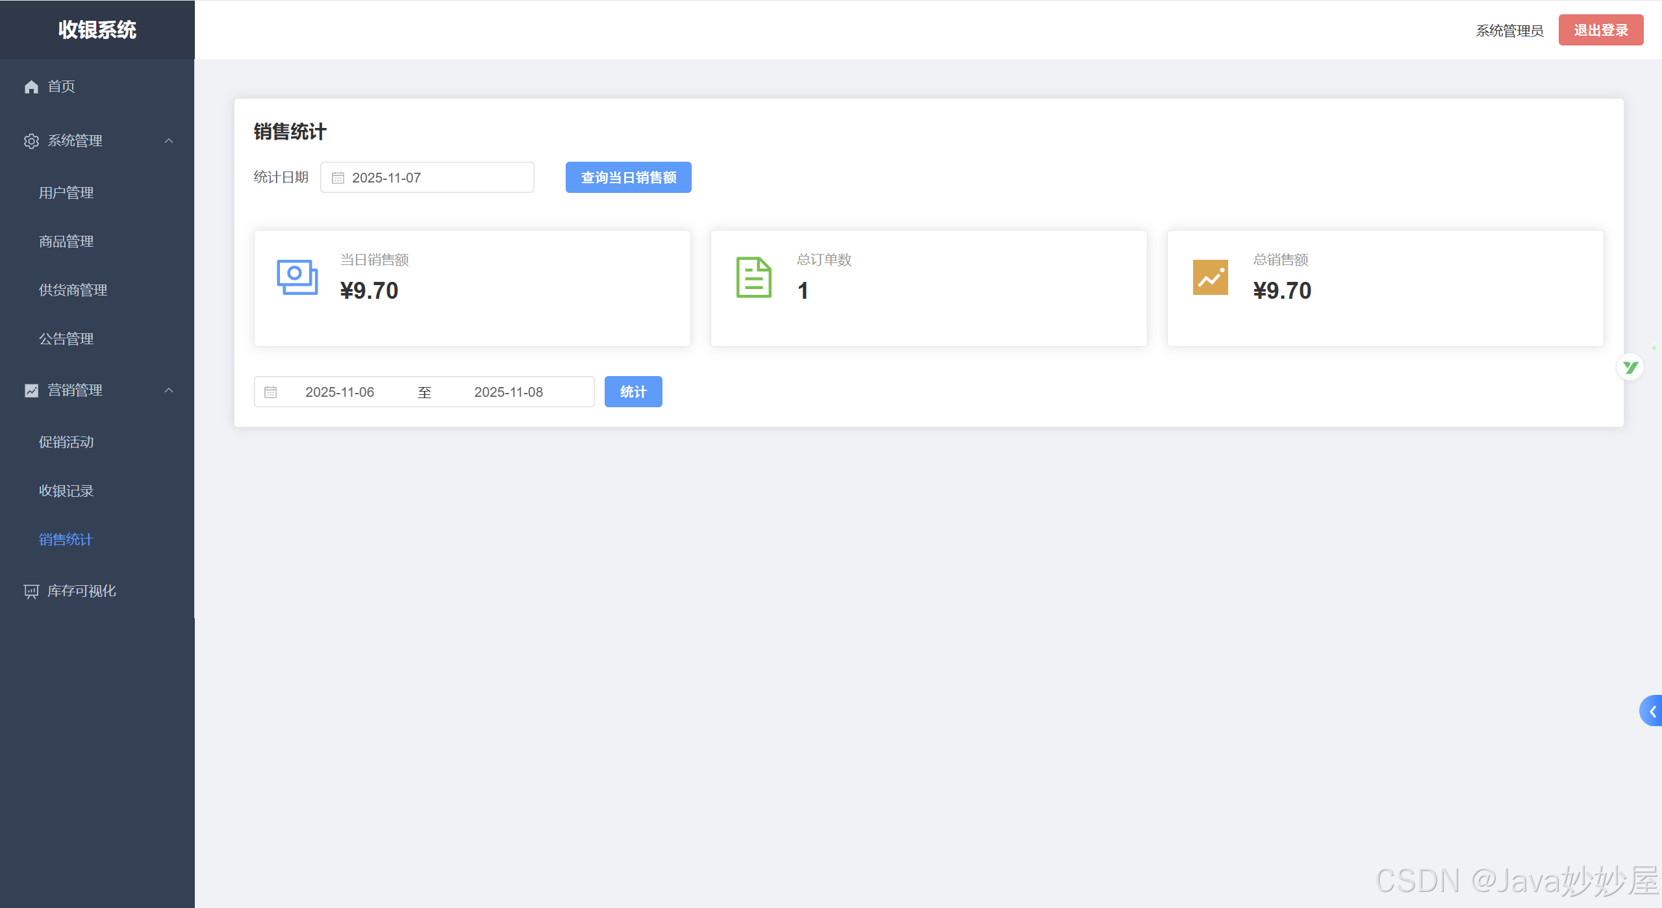Click the 查询当日销售额 button

628,177
